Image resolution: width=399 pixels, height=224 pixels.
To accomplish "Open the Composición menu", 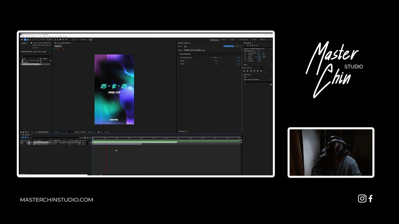I will tap(34, 37).
